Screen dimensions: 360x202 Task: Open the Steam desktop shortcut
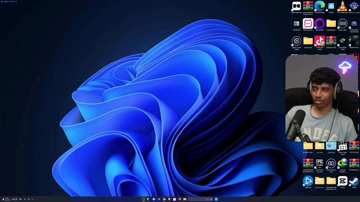tap(354, 182)
